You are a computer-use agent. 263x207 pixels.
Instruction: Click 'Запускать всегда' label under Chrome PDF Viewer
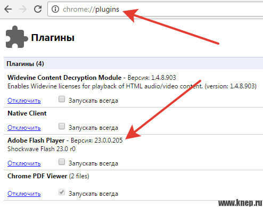pyautogui.click(x=93, y=194)
